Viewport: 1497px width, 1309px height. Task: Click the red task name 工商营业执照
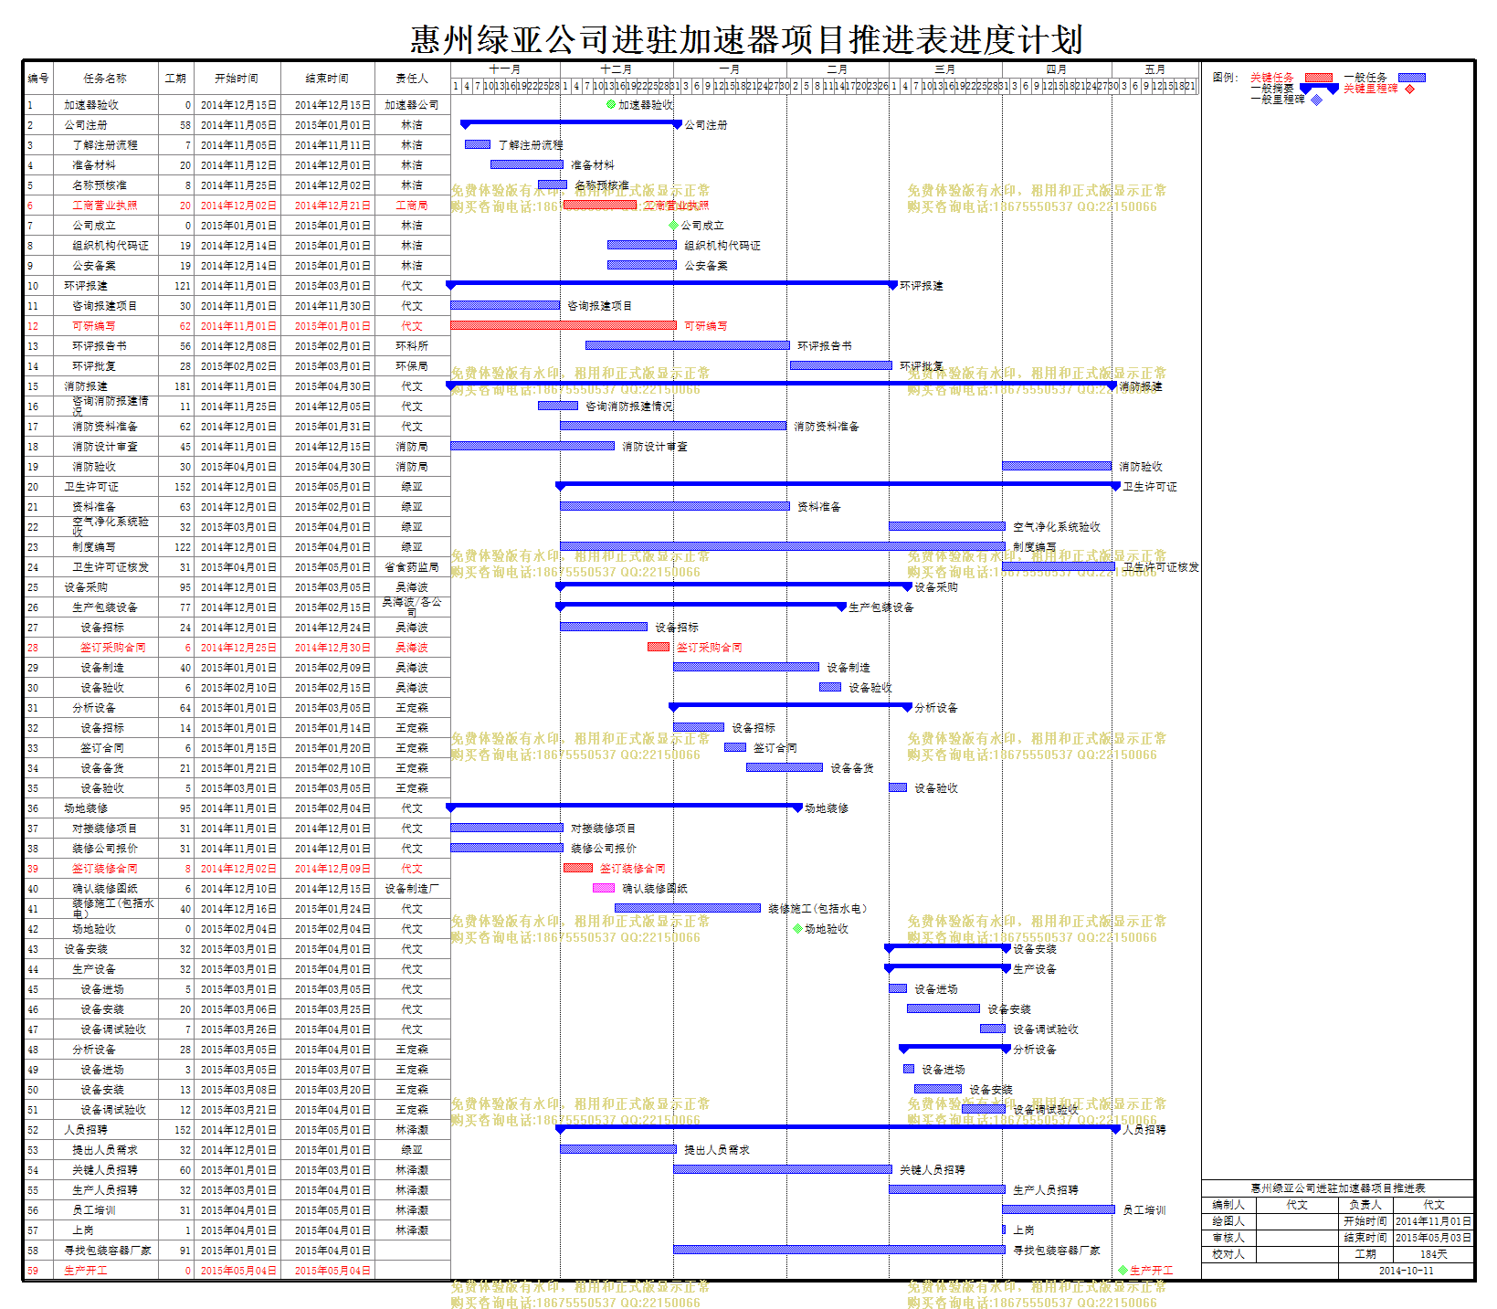tap(105, 206)
